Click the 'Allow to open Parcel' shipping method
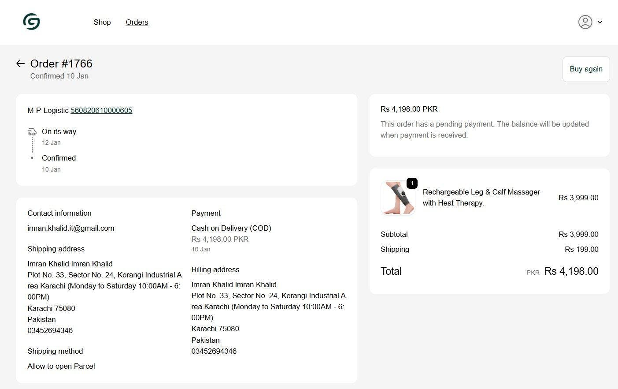This screenshot has height=389, width=618. pyautogui.click(x=61, y=366)
